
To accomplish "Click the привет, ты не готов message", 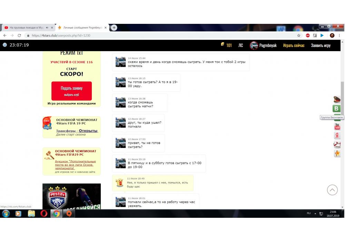I will pos(138,143).
